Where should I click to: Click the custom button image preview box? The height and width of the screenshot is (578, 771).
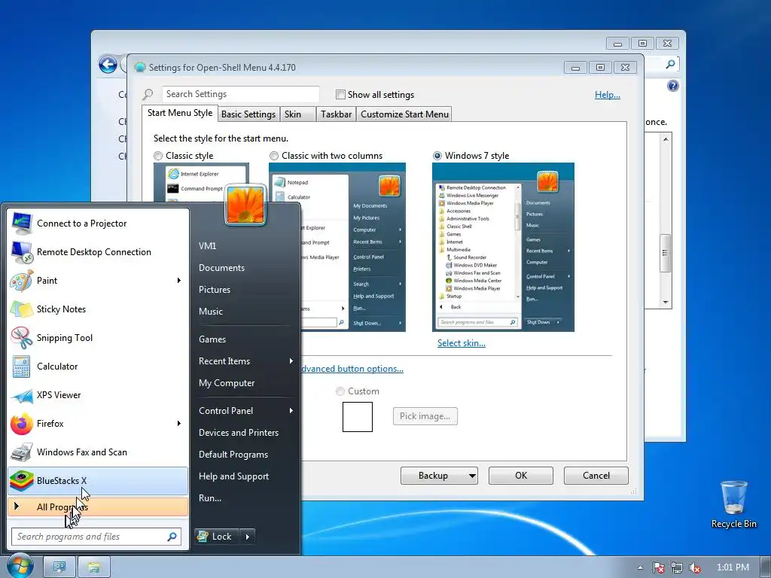point(358,417)
